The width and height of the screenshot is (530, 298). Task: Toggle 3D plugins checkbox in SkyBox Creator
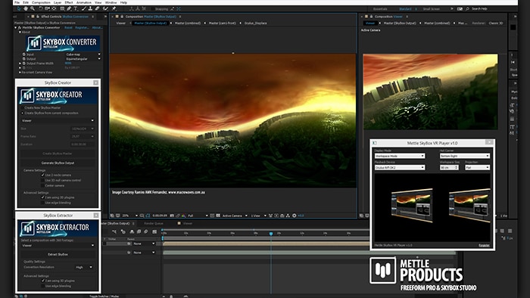tap(42, 197)
